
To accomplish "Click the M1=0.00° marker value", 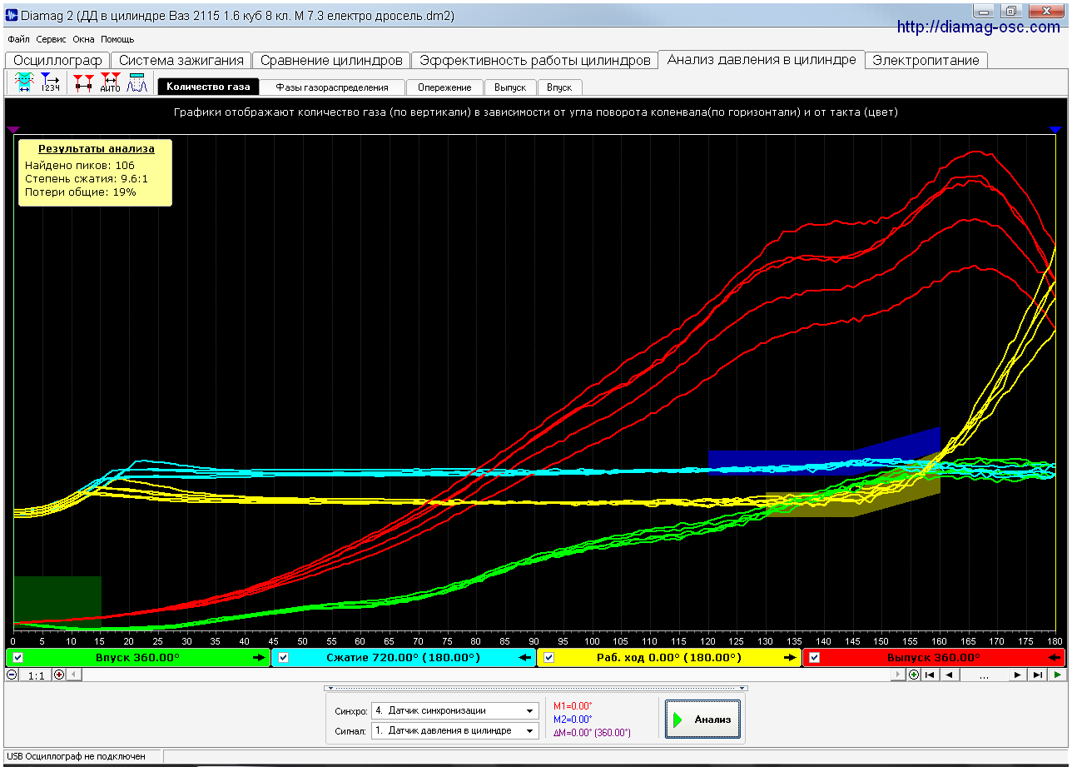I will pos(573,706).
